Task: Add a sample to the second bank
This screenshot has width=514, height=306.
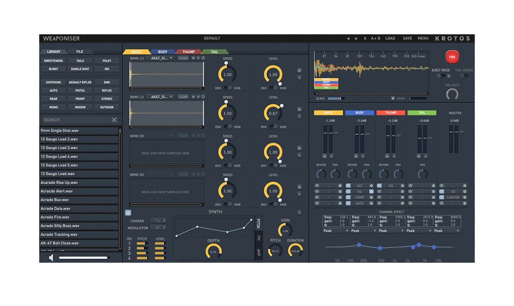Action: click(193, 97)
